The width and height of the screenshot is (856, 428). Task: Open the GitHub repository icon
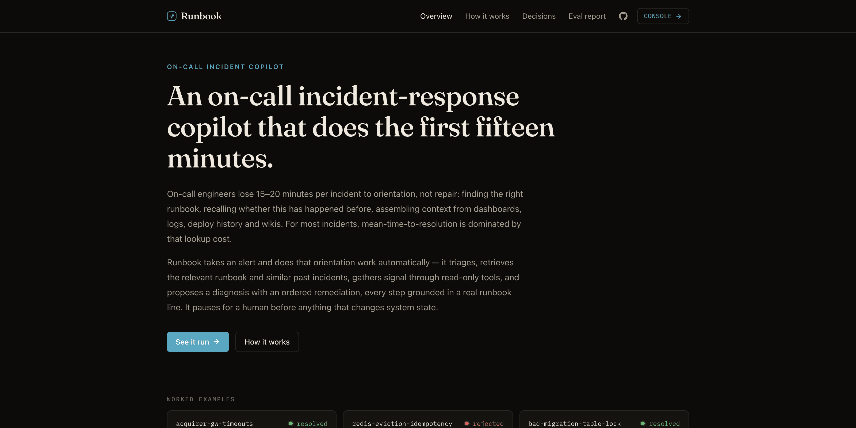coord(623,16)
